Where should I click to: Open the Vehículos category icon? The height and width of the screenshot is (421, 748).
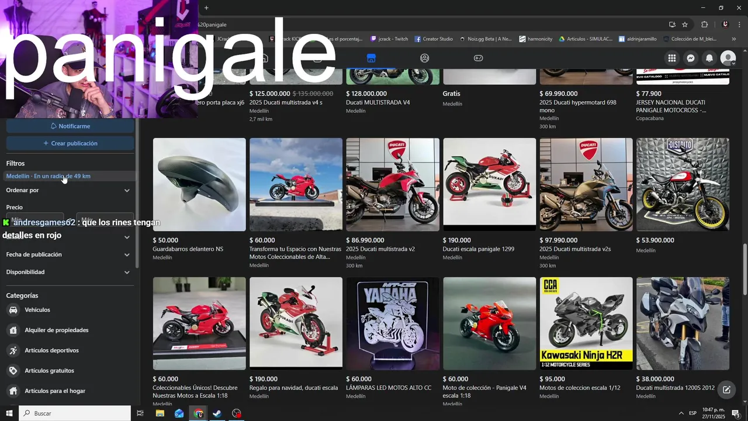point(13,310)
